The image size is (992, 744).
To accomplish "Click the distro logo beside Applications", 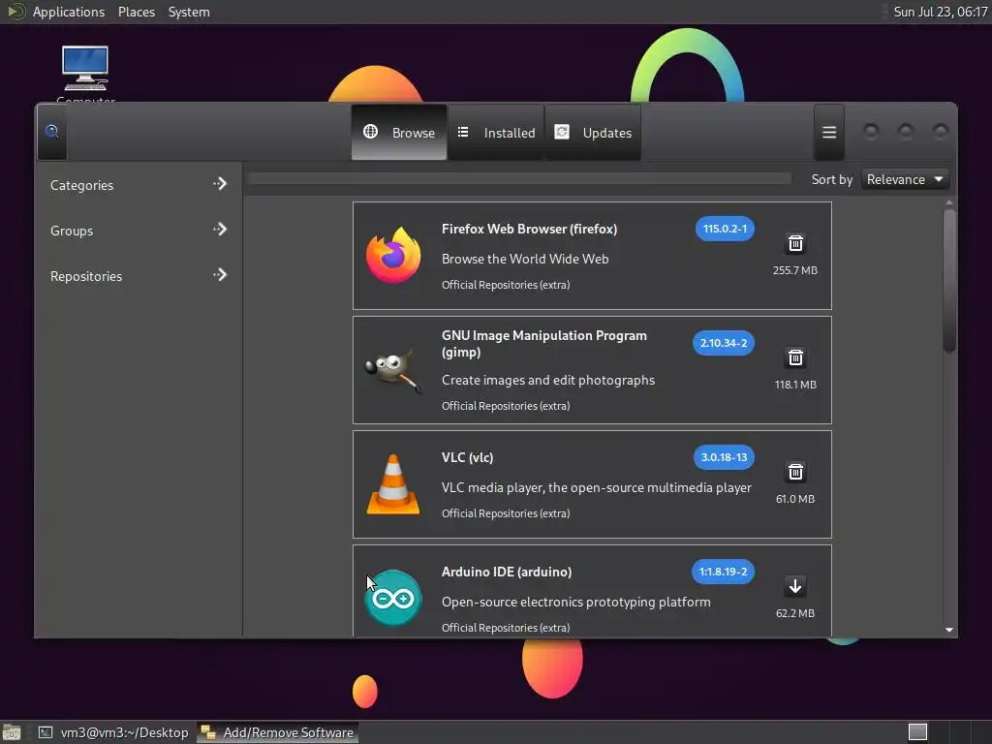I will point(15,12).
